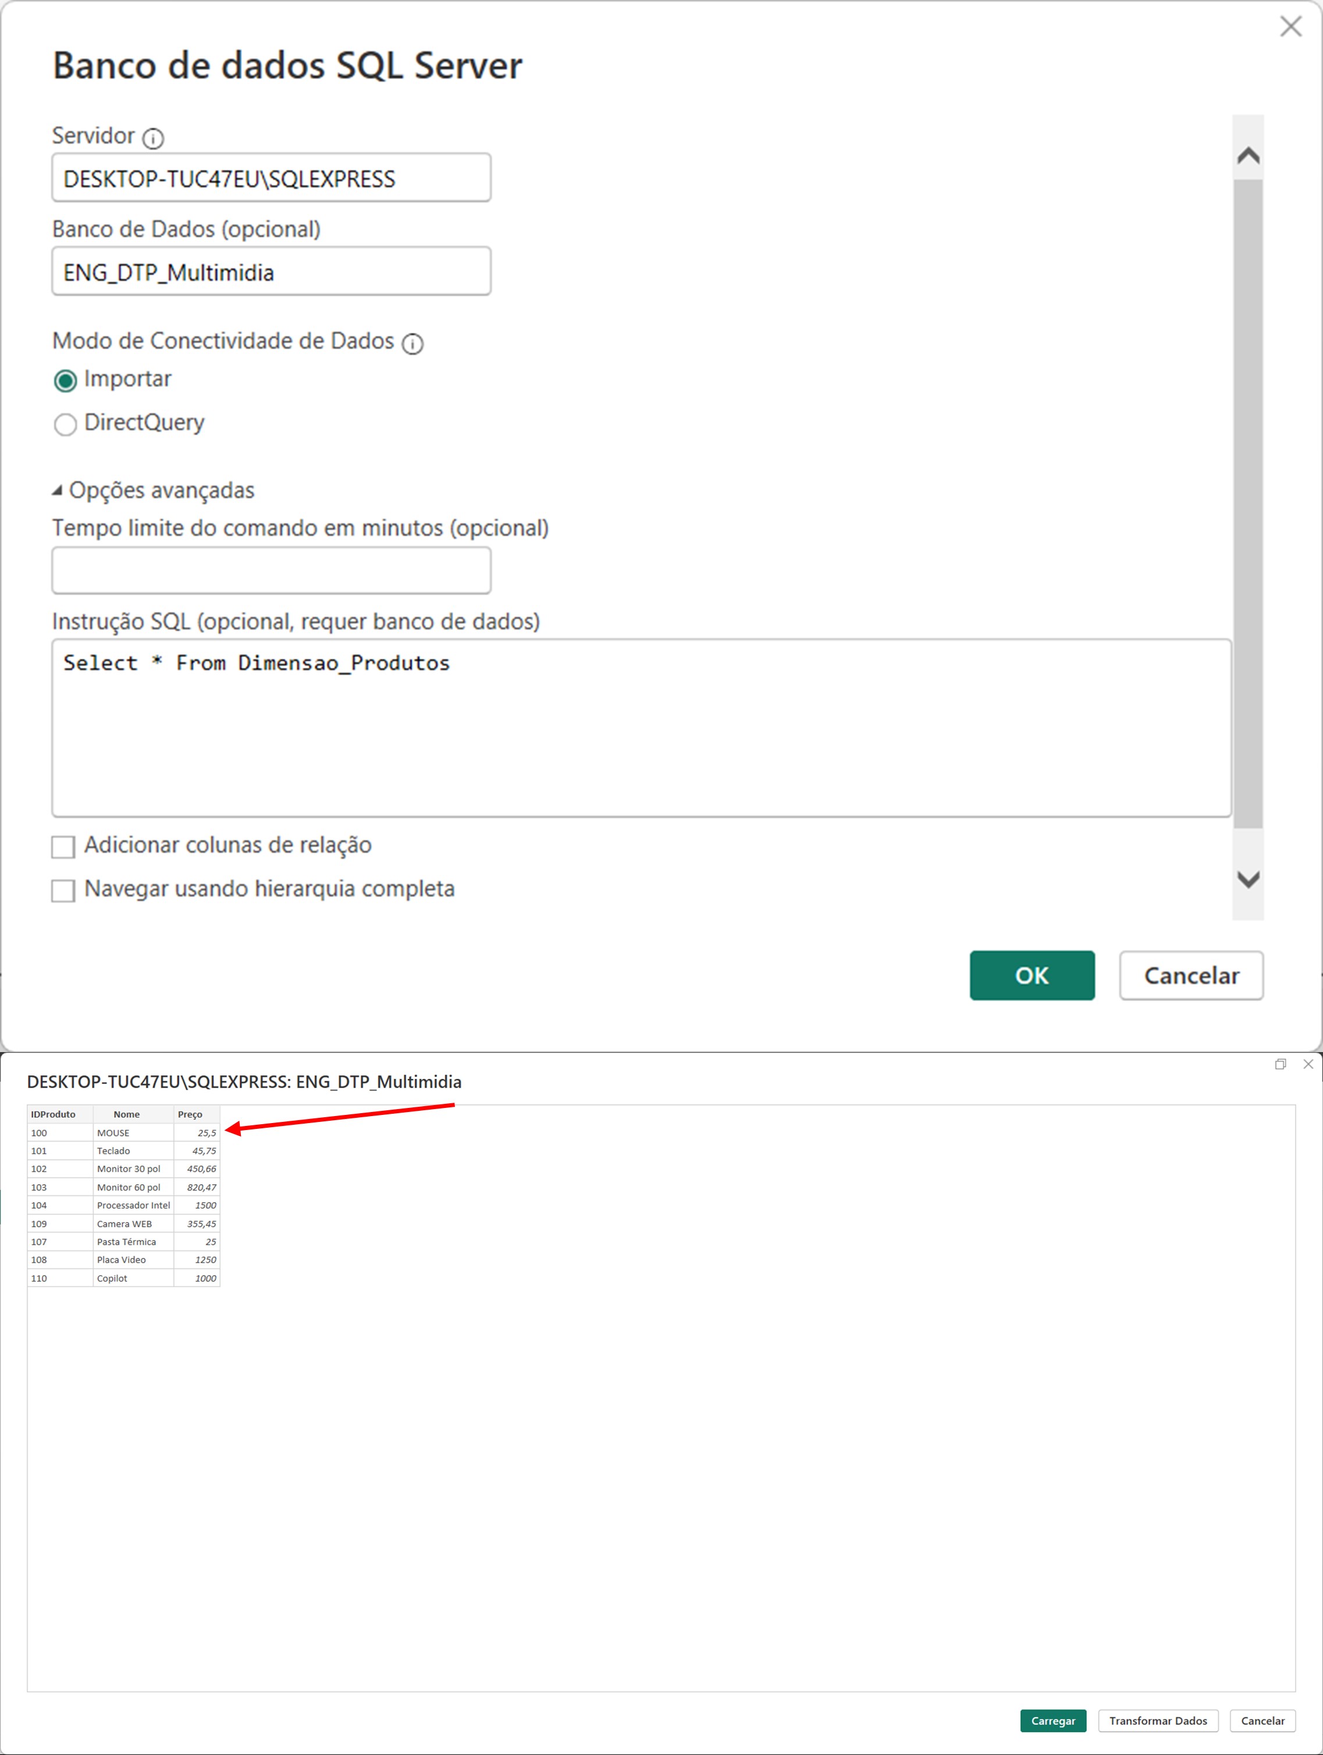This screenshot has width=1323, height=1755.
Task: Enable Adicionar colunas de relação checkbox
Action: pos(63,847)
